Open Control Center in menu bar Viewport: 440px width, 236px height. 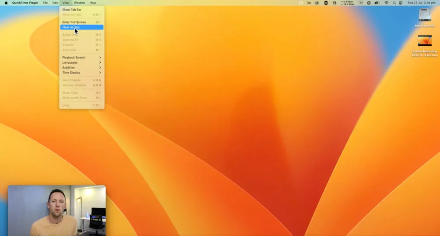pyautogui.click(x=401, y=3)
